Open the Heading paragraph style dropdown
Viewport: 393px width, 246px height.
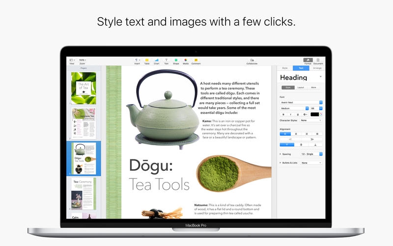321,77
